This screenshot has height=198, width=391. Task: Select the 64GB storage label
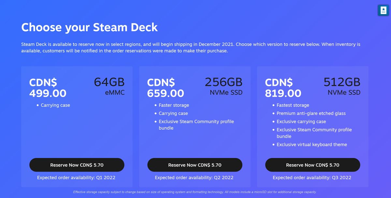click(109, 82)
